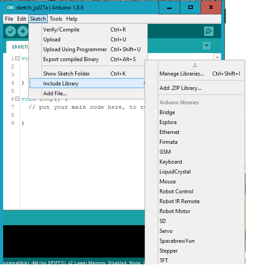255x267 pixels.
Task: Select the sketch_jul27a editor tab
Action: pyautogui.click(x=18, y=47)
